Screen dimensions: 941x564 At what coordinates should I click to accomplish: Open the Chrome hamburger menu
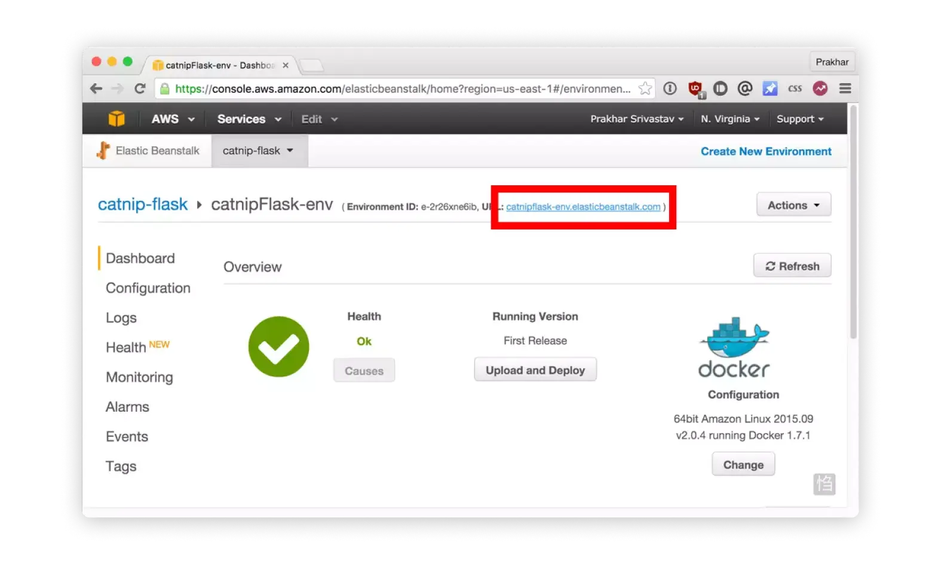tap(845, 89)
